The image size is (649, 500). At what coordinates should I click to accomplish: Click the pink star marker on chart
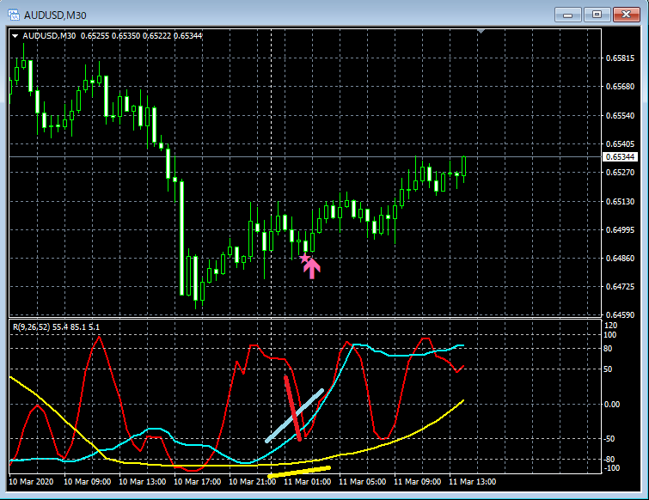tap(304, 259)
